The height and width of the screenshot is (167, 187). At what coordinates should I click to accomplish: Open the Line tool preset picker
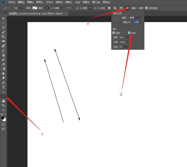click(x=6, y=8)
